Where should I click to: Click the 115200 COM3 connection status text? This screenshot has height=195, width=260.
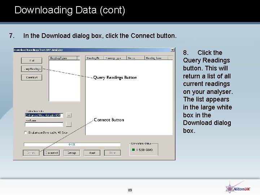point(144,150)
